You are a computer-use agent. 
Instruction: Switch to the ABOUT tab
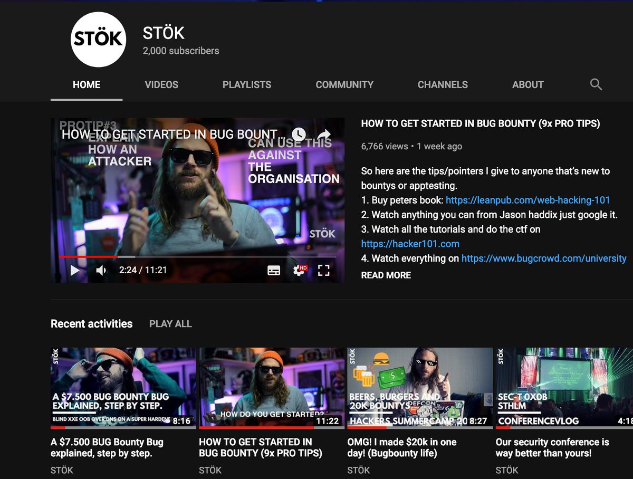point(527,84)
